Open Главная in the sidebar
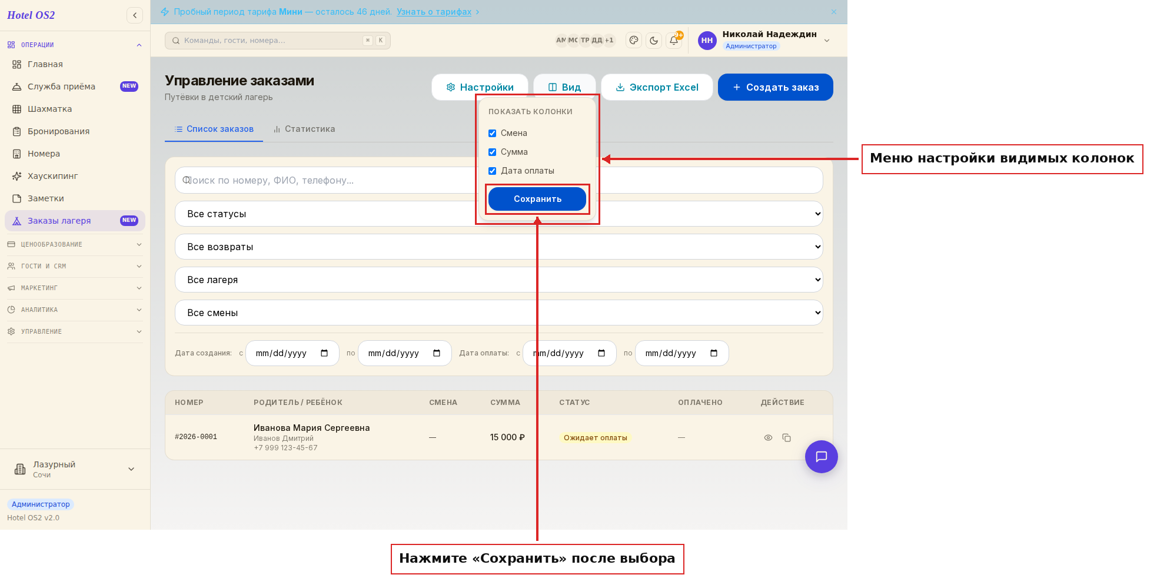Screen dimensions: 1157x588 [75, 64]
